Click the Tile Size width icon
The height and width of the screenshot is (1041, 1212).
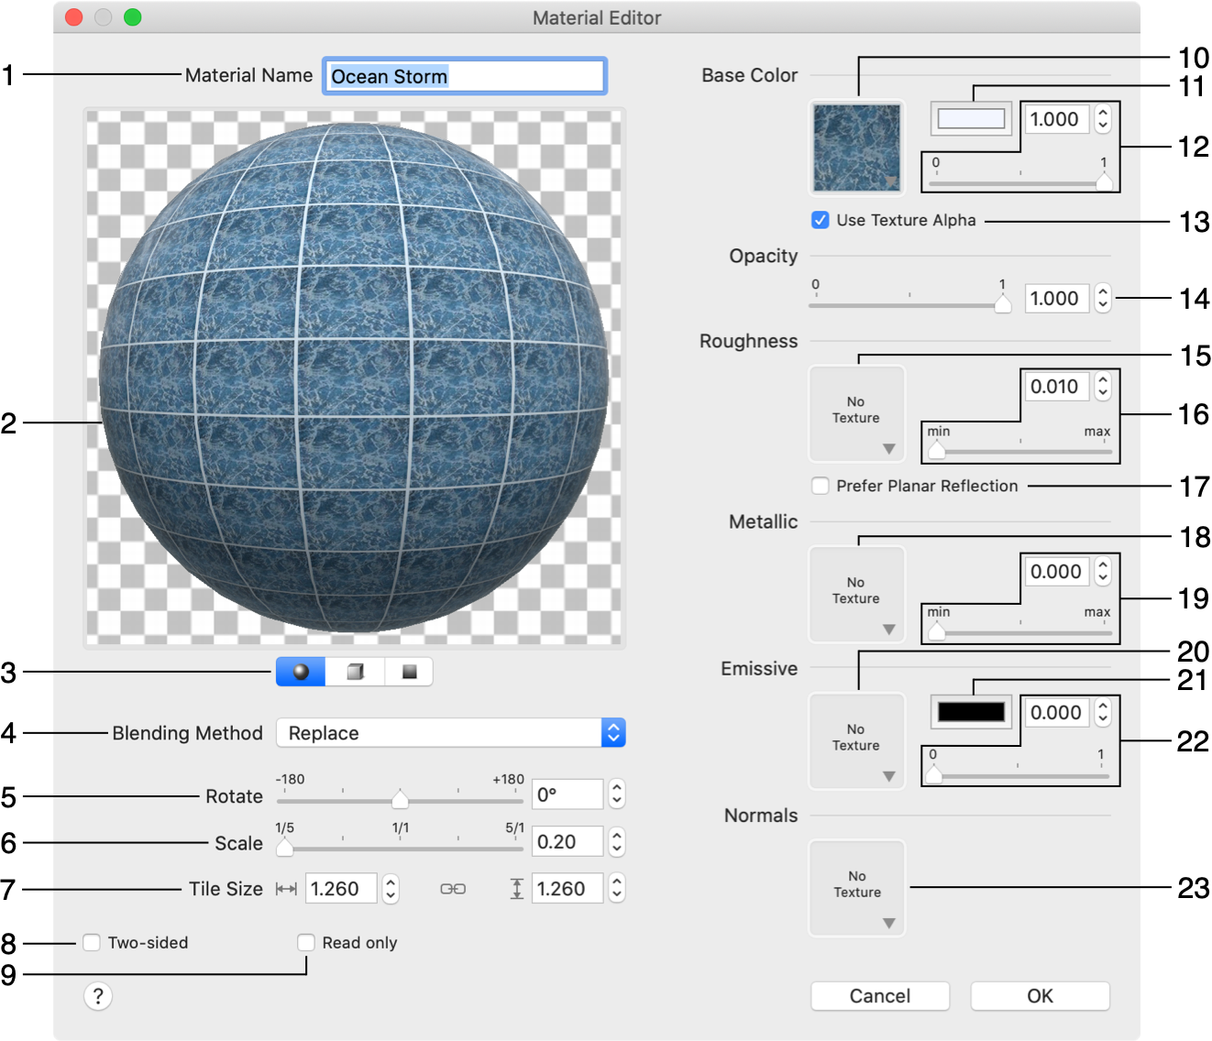point(286,889)
